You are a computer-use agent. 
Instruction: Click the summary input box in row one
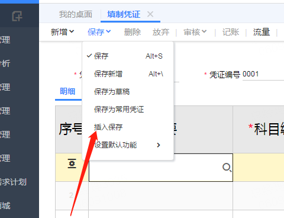pyautogui.click(x=161, y=168)
